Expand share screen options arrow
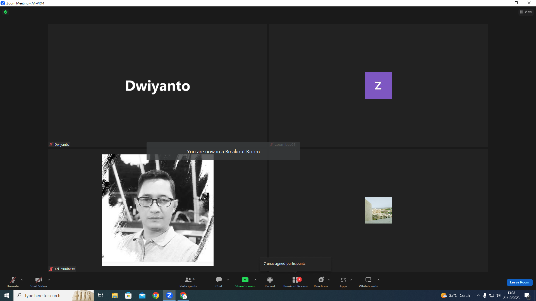The image size is (536, 301). [255, 280]
